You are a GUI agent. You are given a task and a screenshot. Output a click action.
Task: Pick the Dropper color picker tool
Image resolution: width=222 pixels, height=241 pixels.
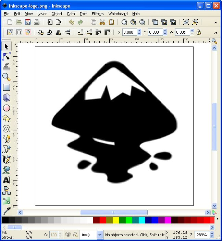(7, 211)
